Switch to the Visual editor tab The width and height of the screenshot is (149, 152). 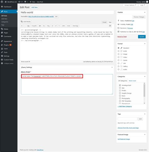point(104,22)
